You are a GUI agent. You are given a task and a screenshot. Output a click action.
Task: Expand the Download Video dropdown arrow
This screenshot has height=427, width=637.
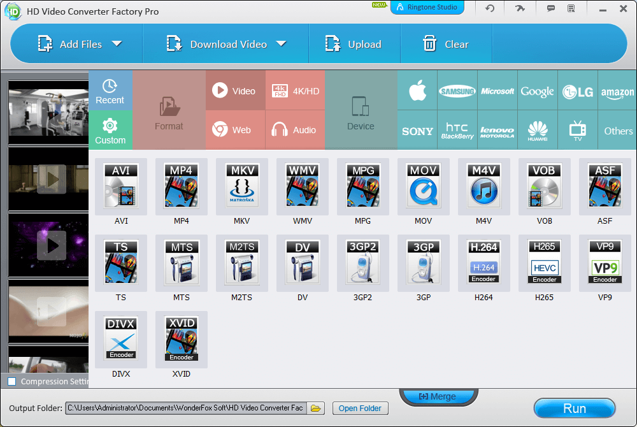281,44
